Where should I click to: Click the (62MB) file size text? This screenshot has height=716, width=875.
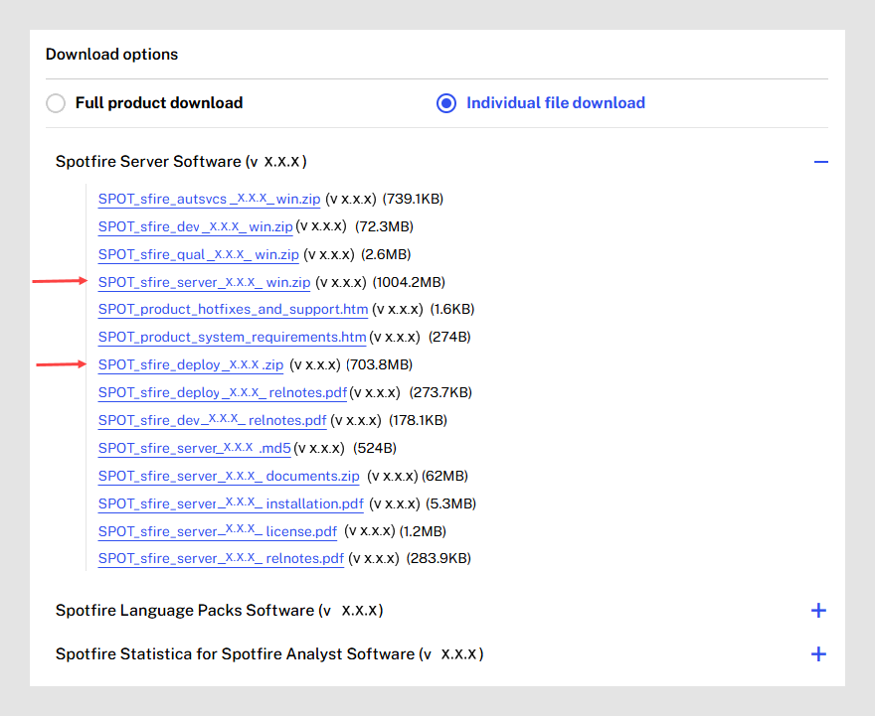pos(444,477)
